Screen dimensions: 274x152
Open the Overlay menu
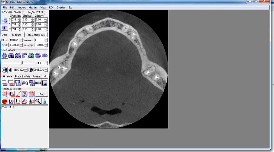[x=61, y=7]
